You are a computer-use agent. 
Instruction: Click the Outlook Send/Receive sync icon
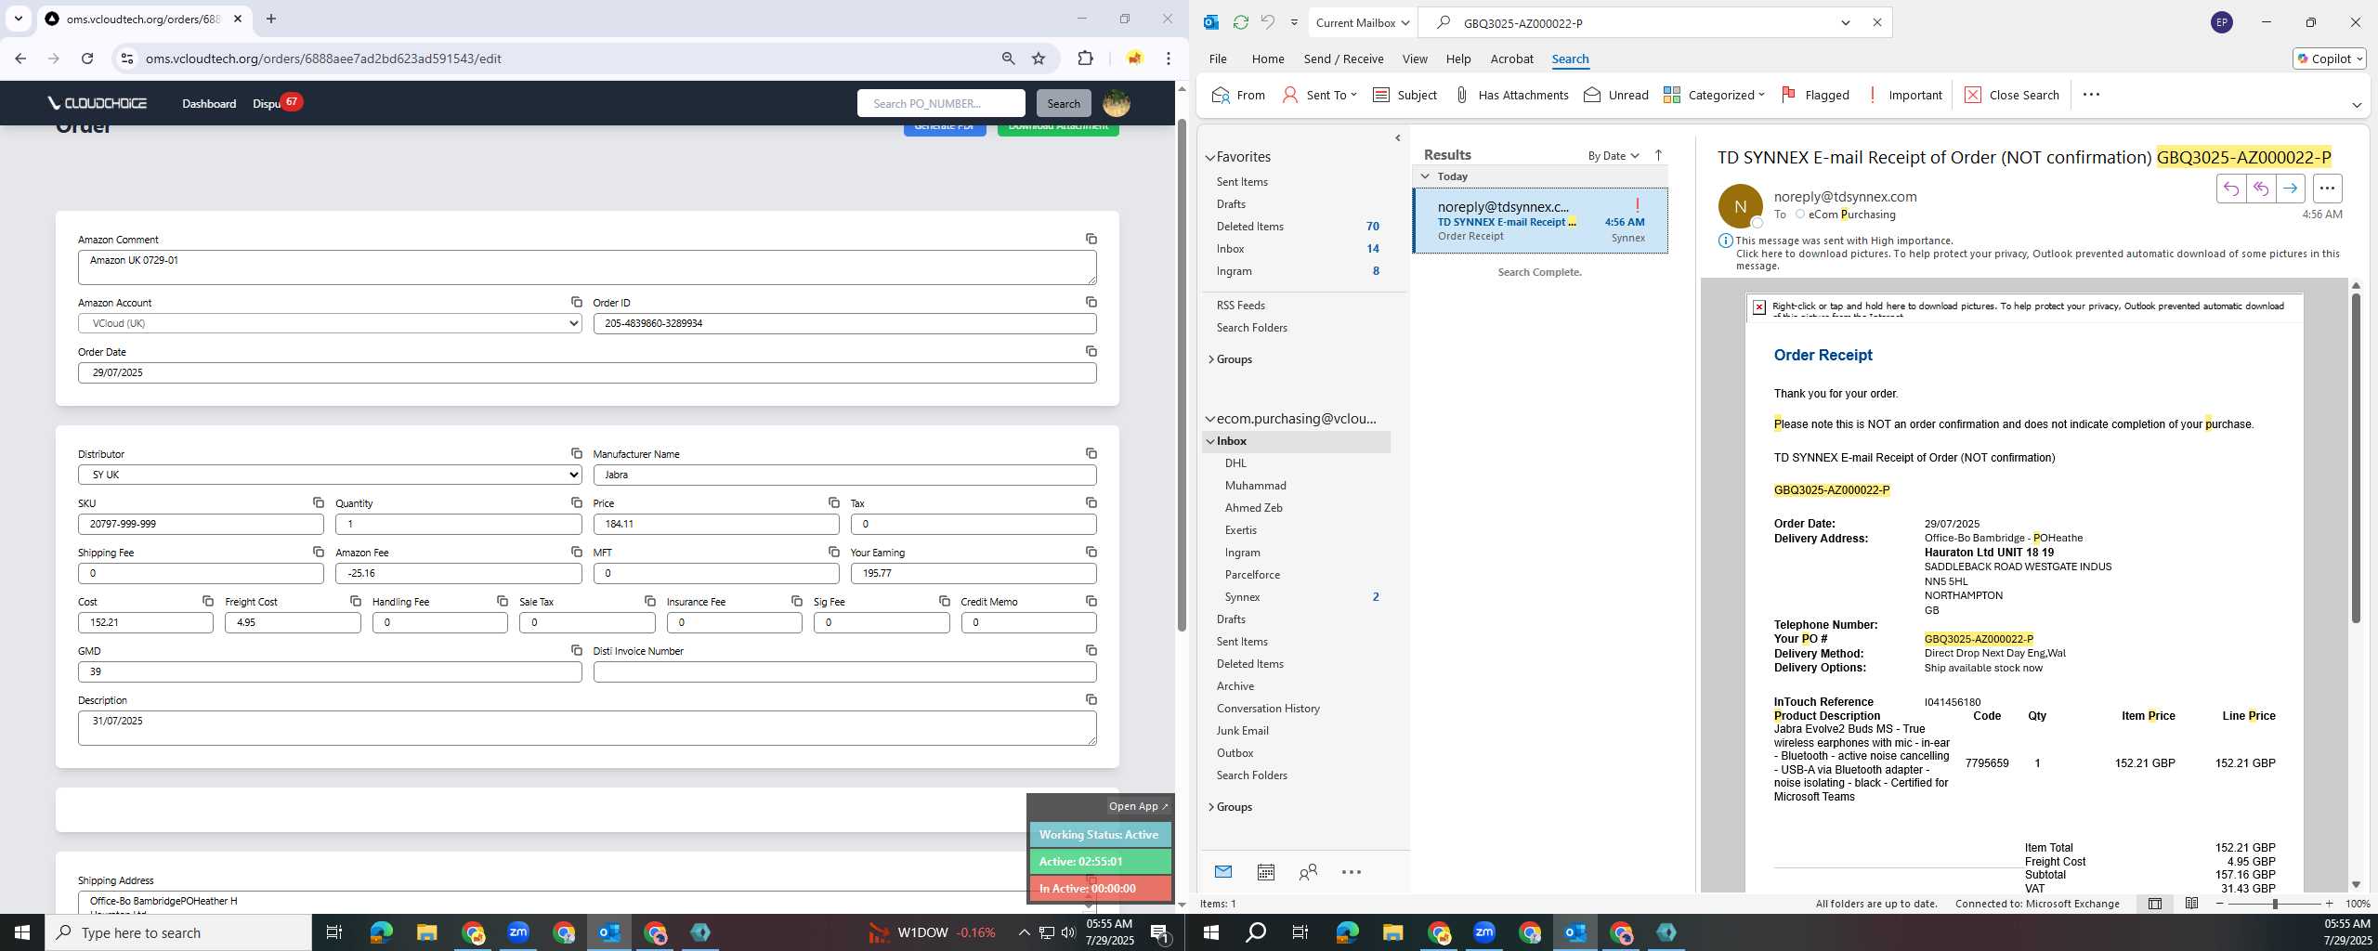coord(1240,22)
